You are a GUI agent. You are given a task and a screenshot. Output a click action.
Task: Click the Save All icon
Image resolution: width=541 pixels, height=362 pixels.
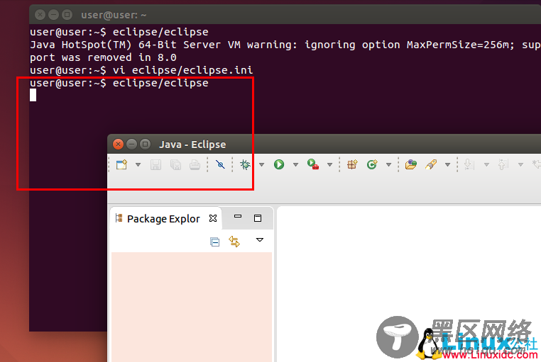point(175,165)
